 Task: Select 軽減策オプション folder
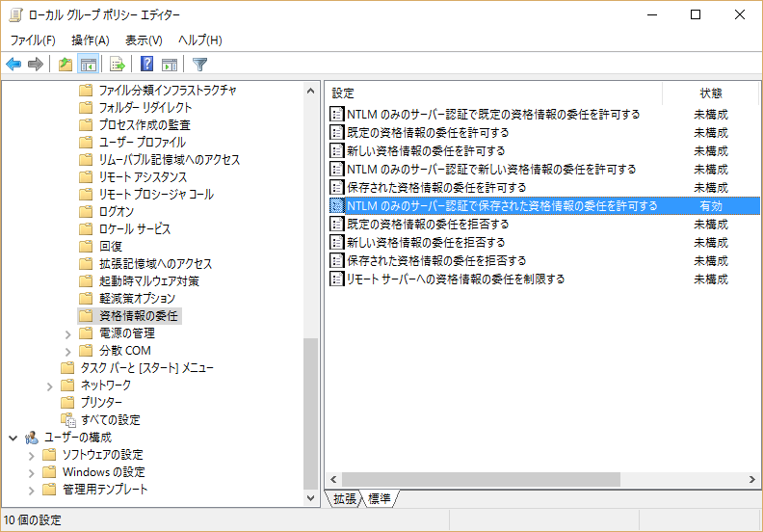click(137, 298)
